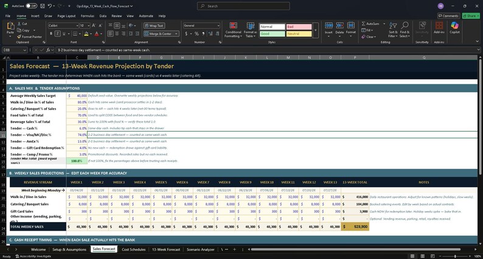
Task: Switch to the Cost Schedules sheet
Action: pos(133,249)
